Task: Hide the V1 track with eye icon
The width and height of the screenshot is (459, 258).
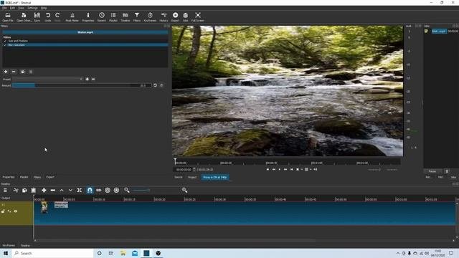Action: coord(16,211)
